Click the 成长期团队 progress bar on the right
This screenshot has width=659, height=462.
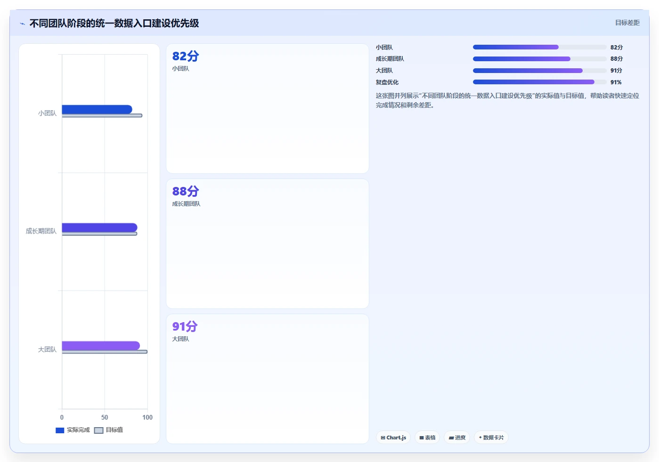pyautogui.click(x=540, y=59)
